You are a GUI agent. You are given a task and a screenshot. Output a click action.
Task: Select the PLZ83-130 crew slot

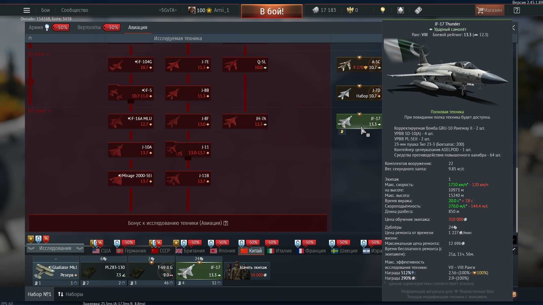(104, 271)
